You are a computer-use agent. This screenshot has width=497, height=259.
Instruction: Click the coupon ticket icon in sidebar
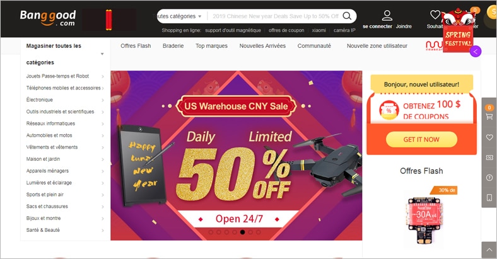point(489,158)
